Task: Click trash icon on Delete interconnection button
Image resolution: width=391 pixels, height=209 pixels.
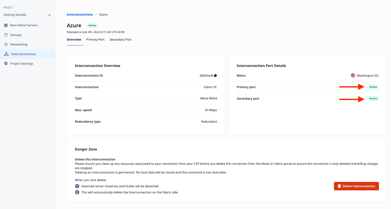Action: tap(339, 186)
